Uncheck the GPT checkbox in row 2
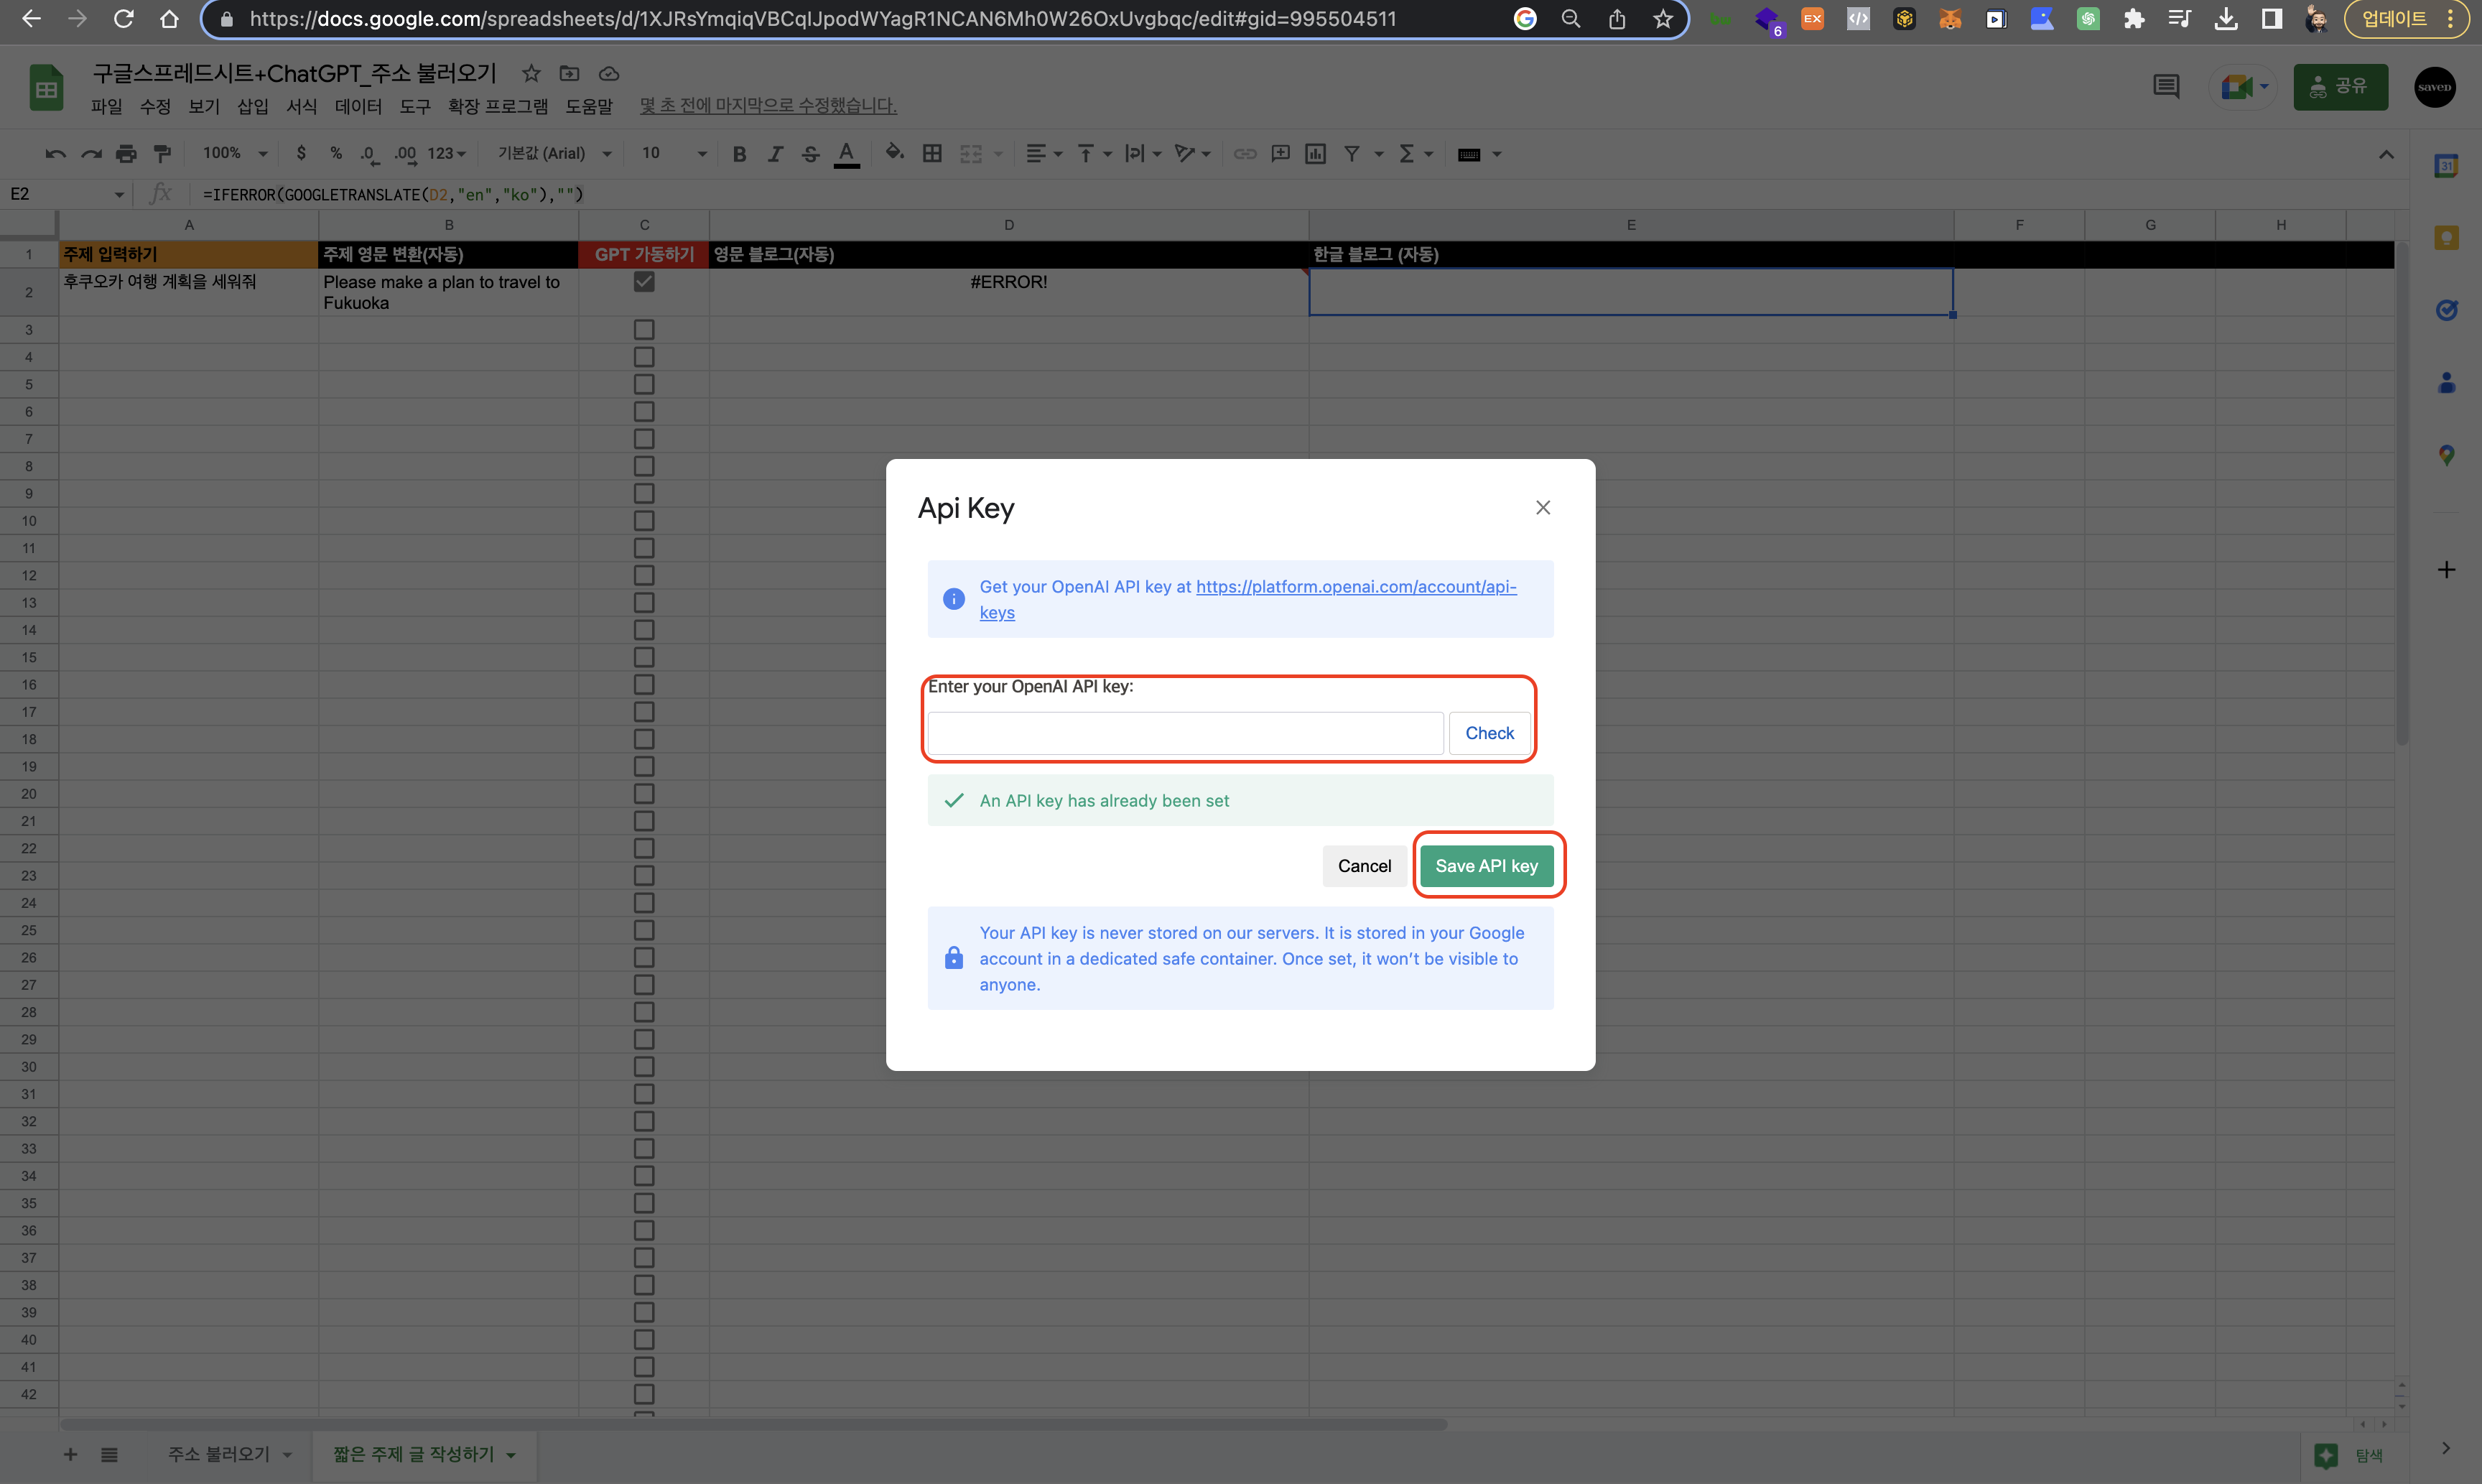This screenshot has height=1484, width=2482. coord(643,282)
